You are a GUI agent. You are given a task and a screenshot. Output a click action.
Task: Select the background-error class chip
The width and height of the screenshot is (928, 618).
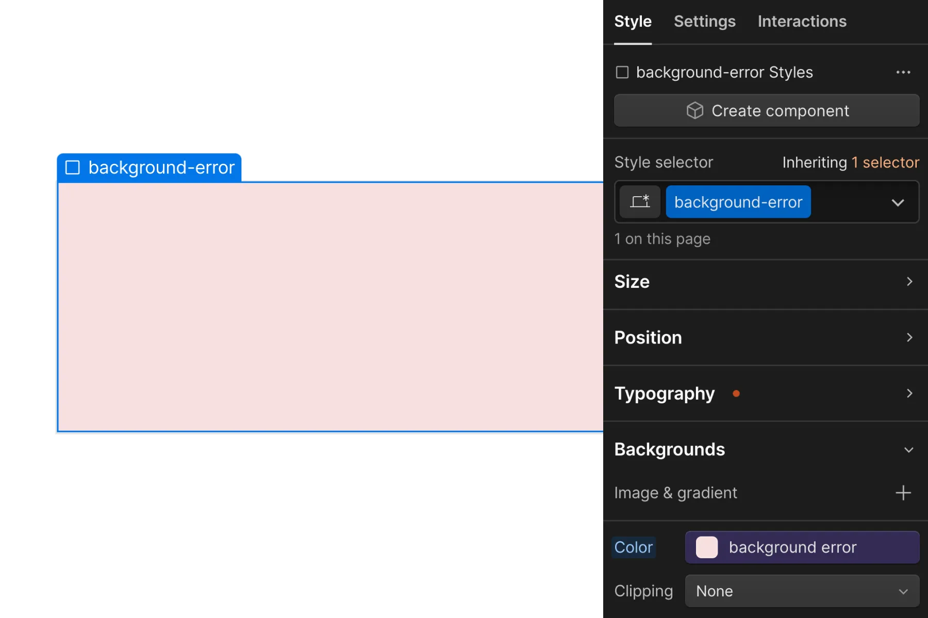738,202
